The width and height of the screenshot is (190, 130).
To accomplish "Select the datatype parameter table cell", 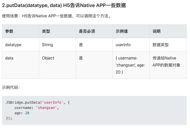I will [x=13, y=45].
